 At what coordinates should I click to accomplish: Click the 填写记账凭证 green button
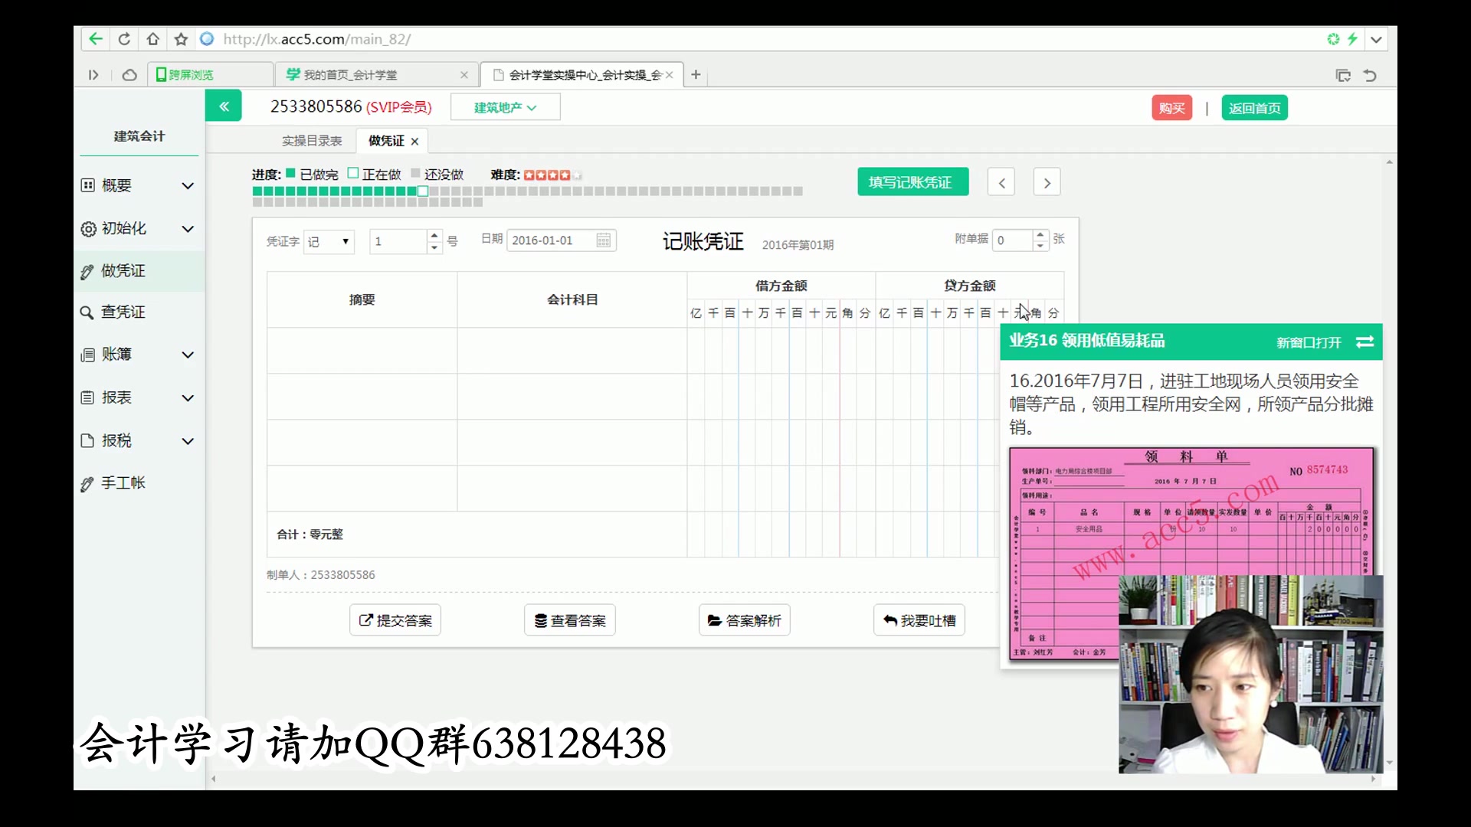click(x=912, y=182)
